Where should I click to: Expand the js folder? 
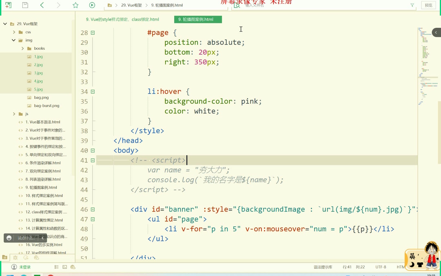14,114
